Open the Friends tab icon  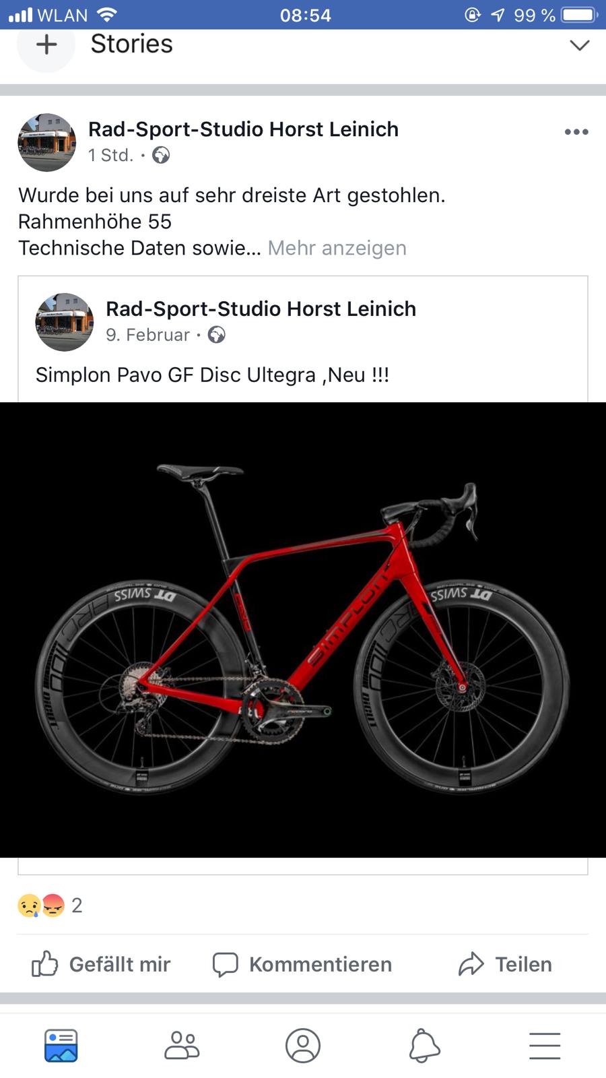pyautogui.click(x=182, y=1046)
